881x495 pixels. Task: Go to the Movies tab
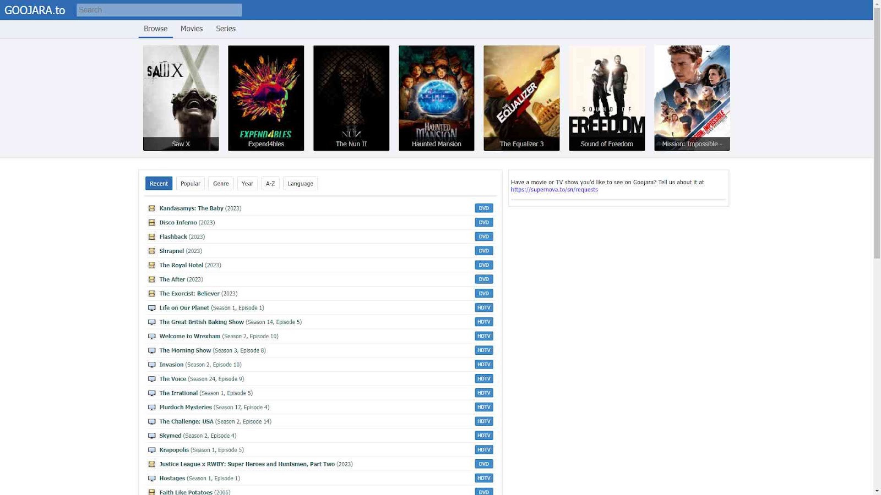point(192,29)
